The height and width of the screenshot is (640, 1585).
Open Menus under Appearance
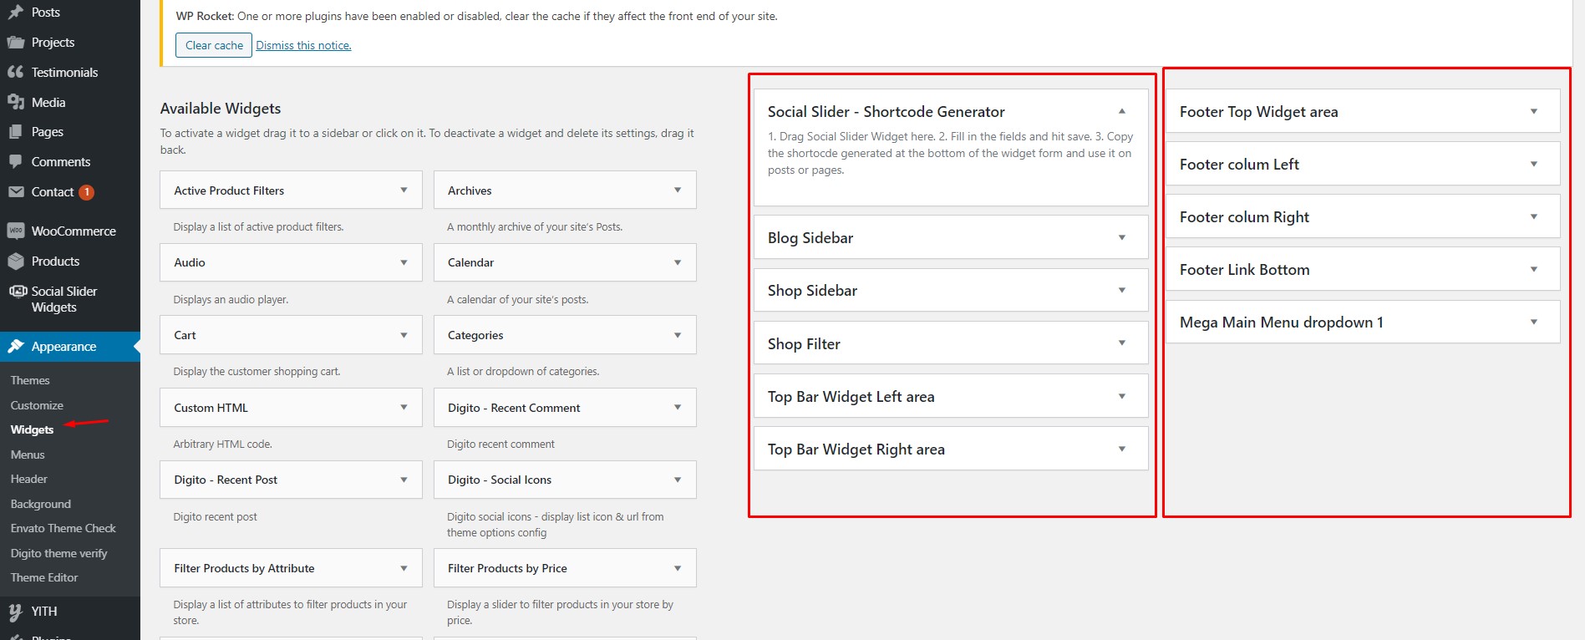[x=28, y=455]
